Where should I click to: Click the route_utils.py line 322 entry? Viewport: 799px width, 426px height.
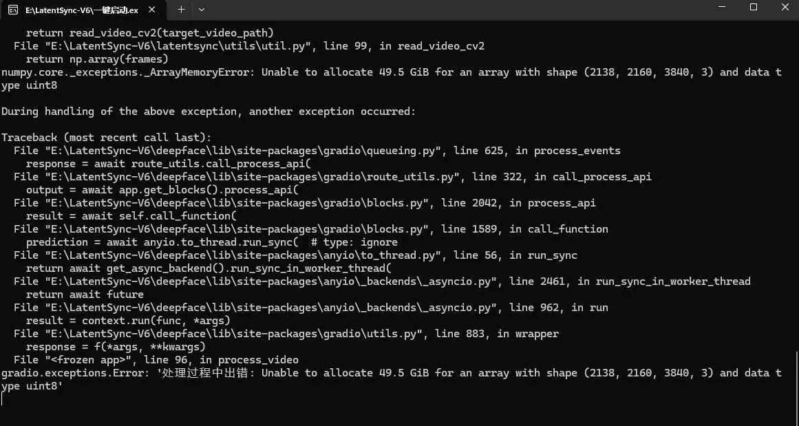[332, 177]
